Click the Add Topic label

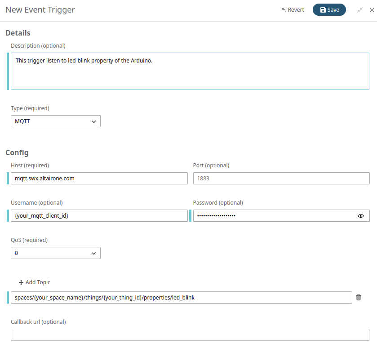(38, 282)
